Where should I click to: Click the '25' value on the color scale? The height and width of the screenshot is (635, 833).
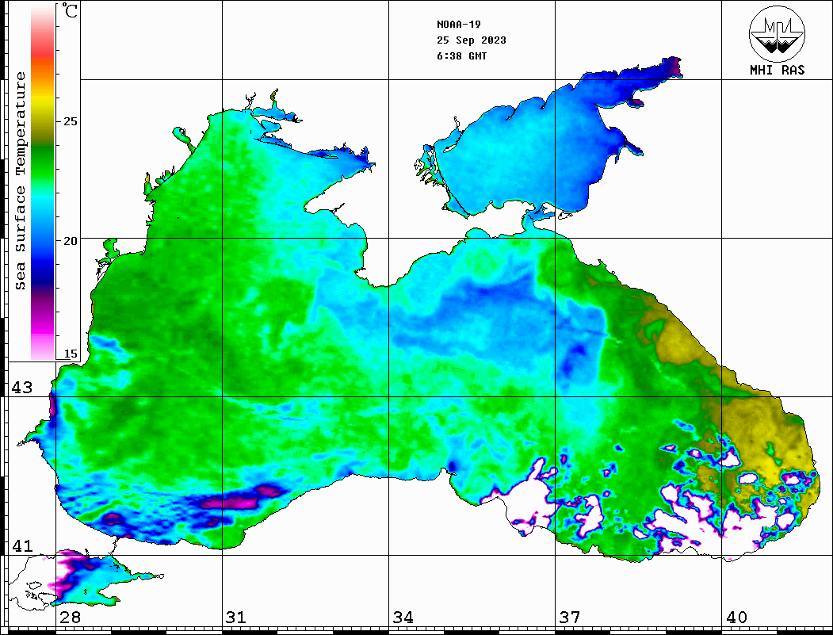click(x=70, y=121)
